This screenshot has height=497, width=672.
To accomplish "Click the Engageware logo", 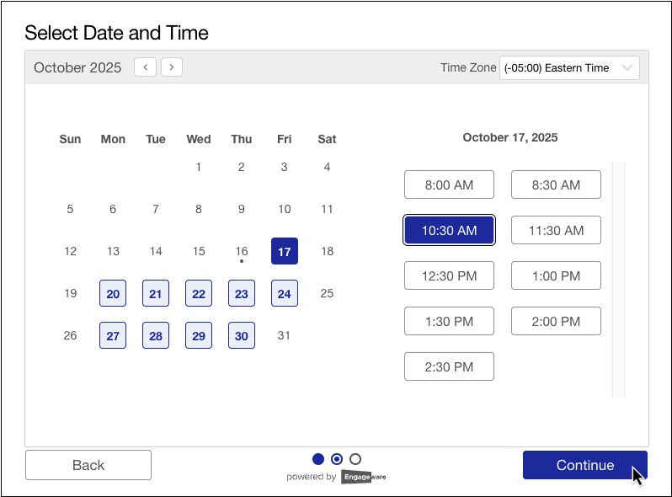I will coord(363,477).
